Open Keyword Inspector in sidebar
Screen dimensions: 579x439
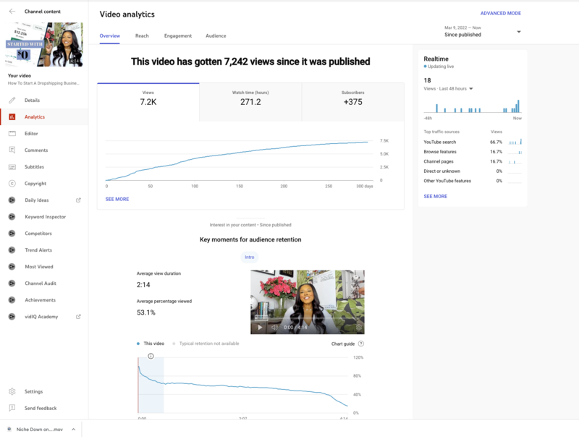click(x=46, y=216)
